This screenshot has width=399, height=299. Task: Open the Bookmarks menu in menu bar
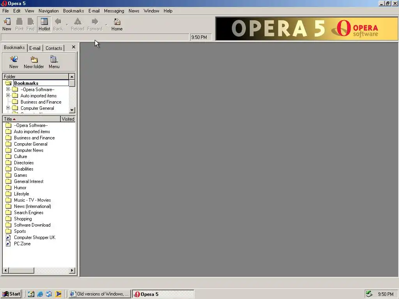(x=74, y=11)
